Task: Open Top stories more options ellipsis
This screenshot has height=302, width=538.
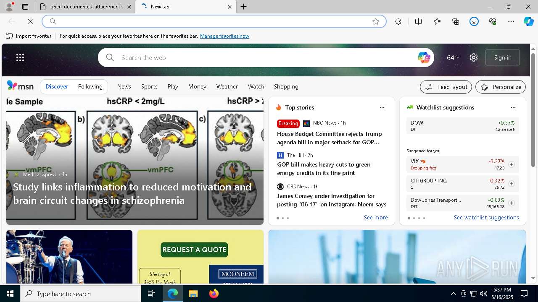Action: click(x=382, y=107)
